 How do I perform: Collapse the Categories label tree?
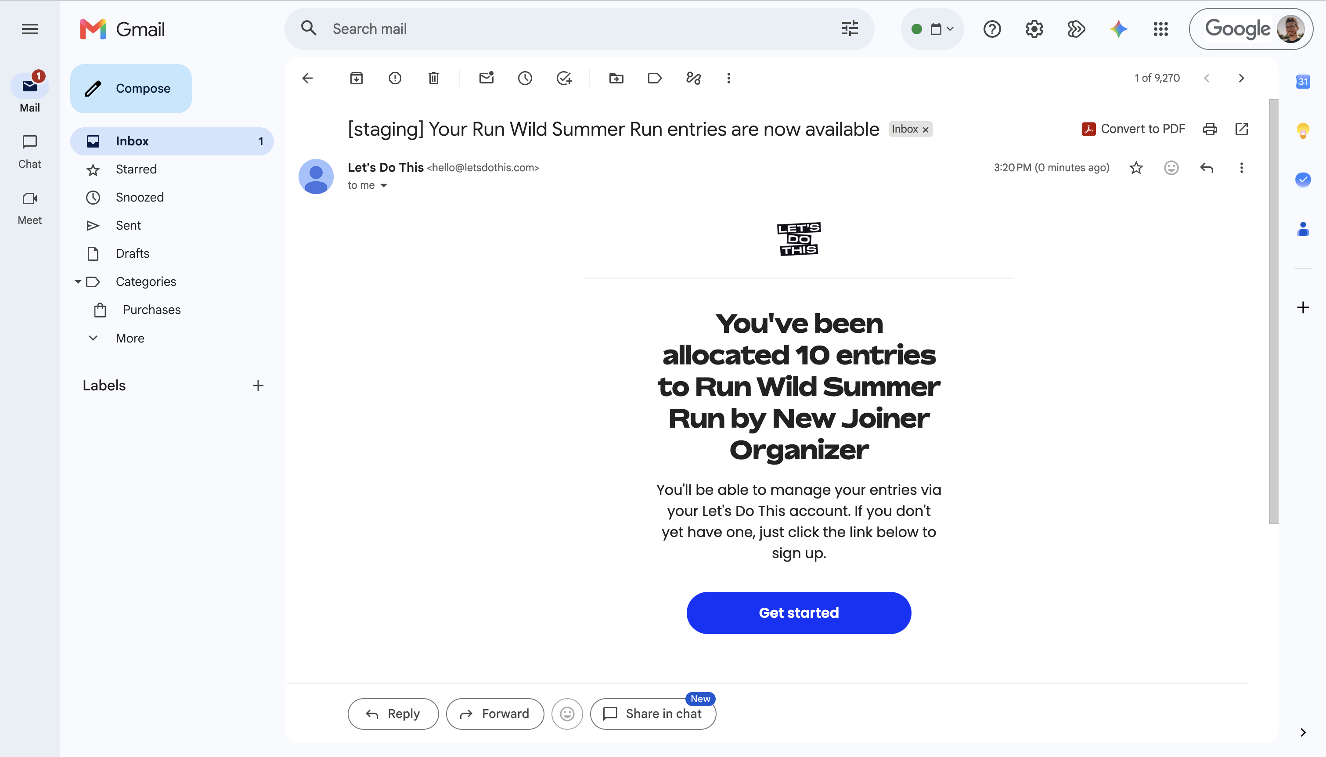(x=78, y=282)
